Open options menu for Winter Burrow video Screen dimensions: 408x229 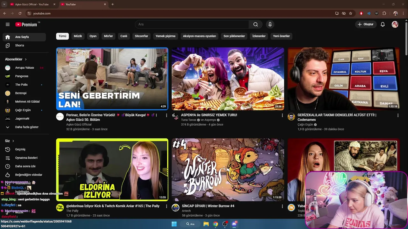coord(282,206)
